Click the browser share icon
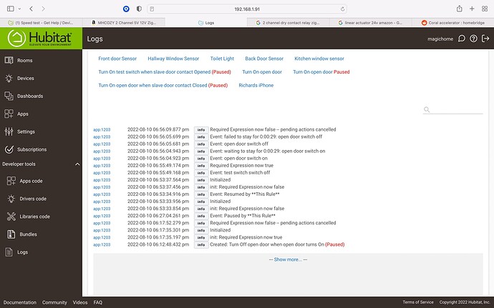This screenshot has width=494, height=308. (460, 9)
